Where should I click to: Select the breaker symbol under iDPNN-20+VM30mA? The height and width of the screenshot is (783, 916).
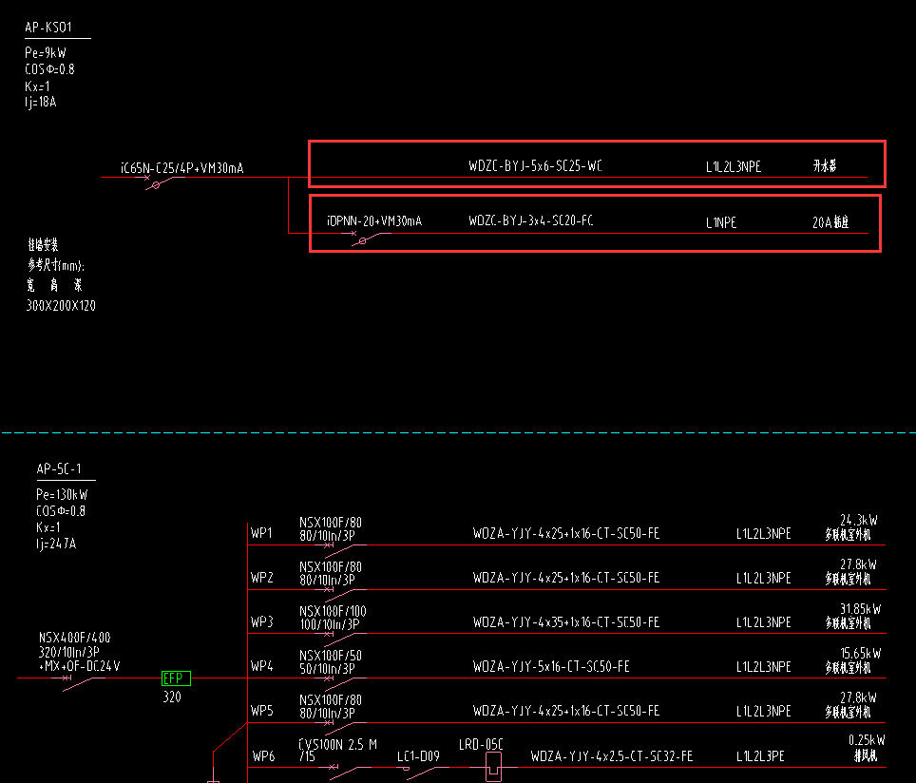(366, 238)
